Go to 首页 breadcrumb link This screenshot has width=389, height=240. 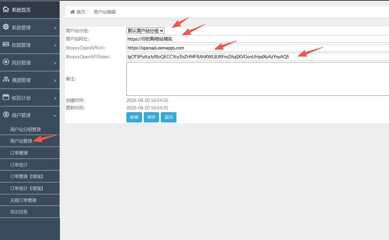tap(81, 12)
